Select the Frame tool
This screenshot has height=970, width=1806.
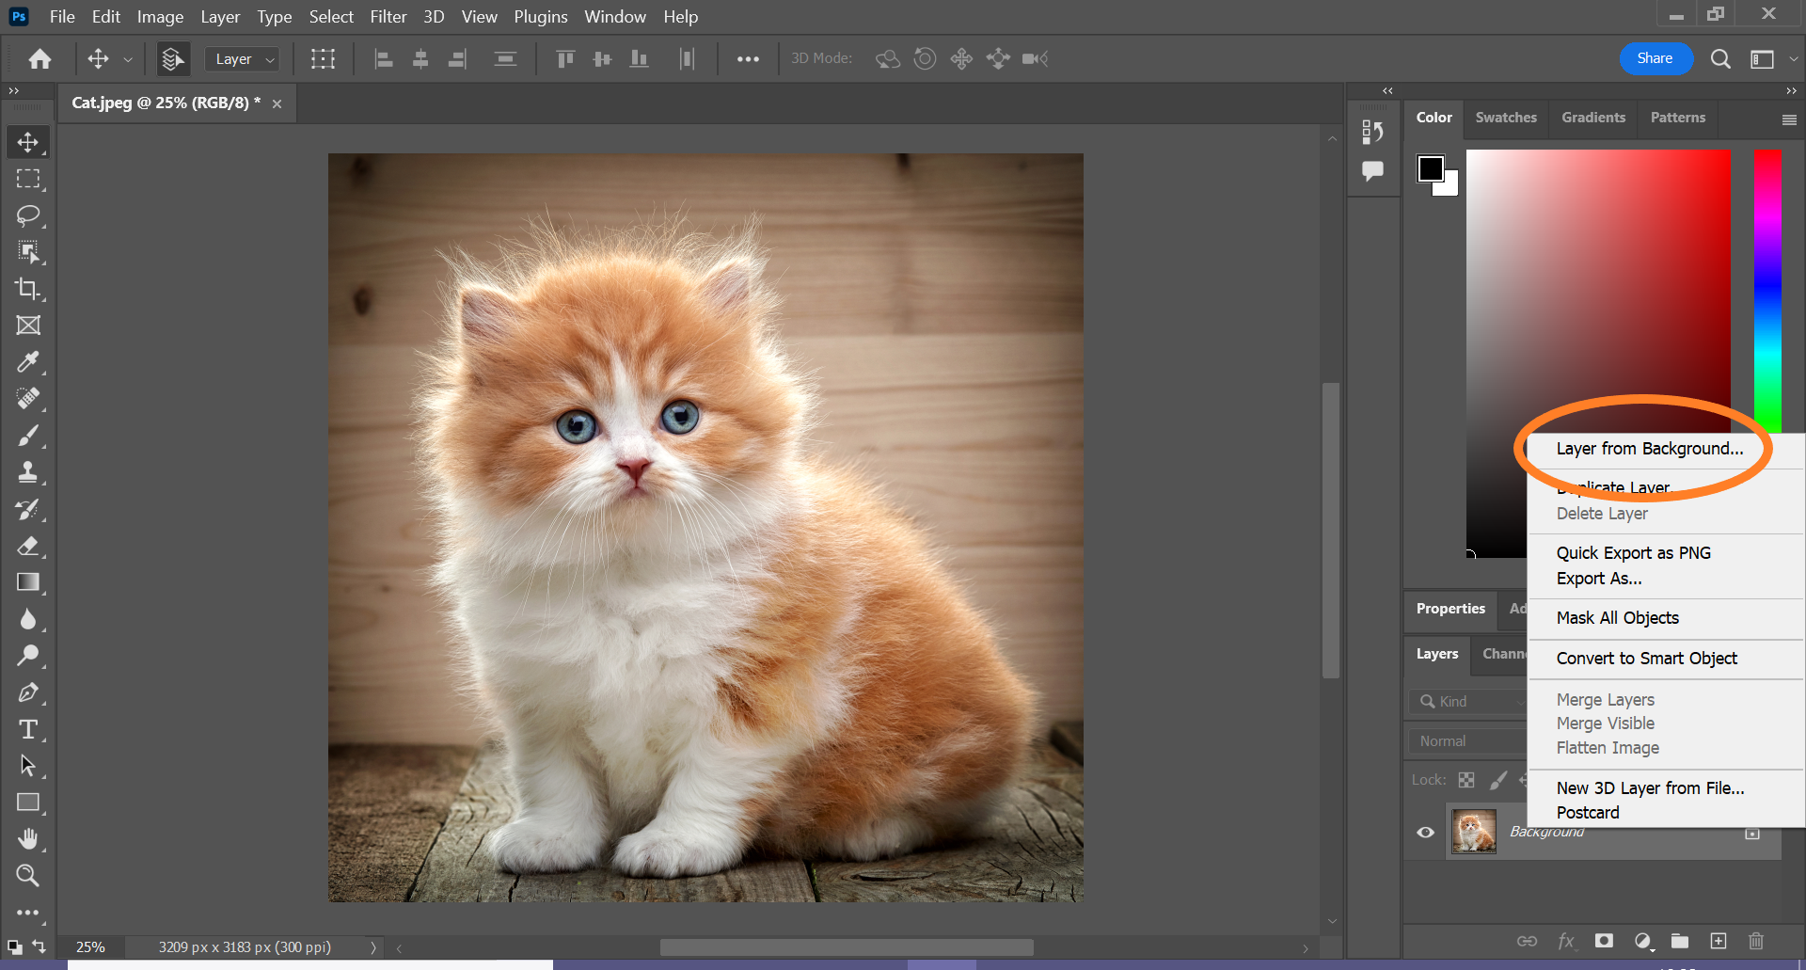point(28,326)
